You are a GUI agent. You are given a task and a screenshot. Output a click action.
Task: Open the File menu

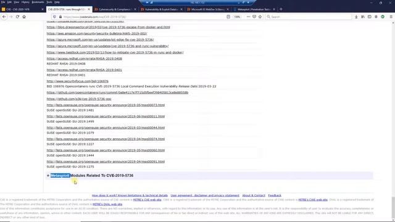click(3, 2)
